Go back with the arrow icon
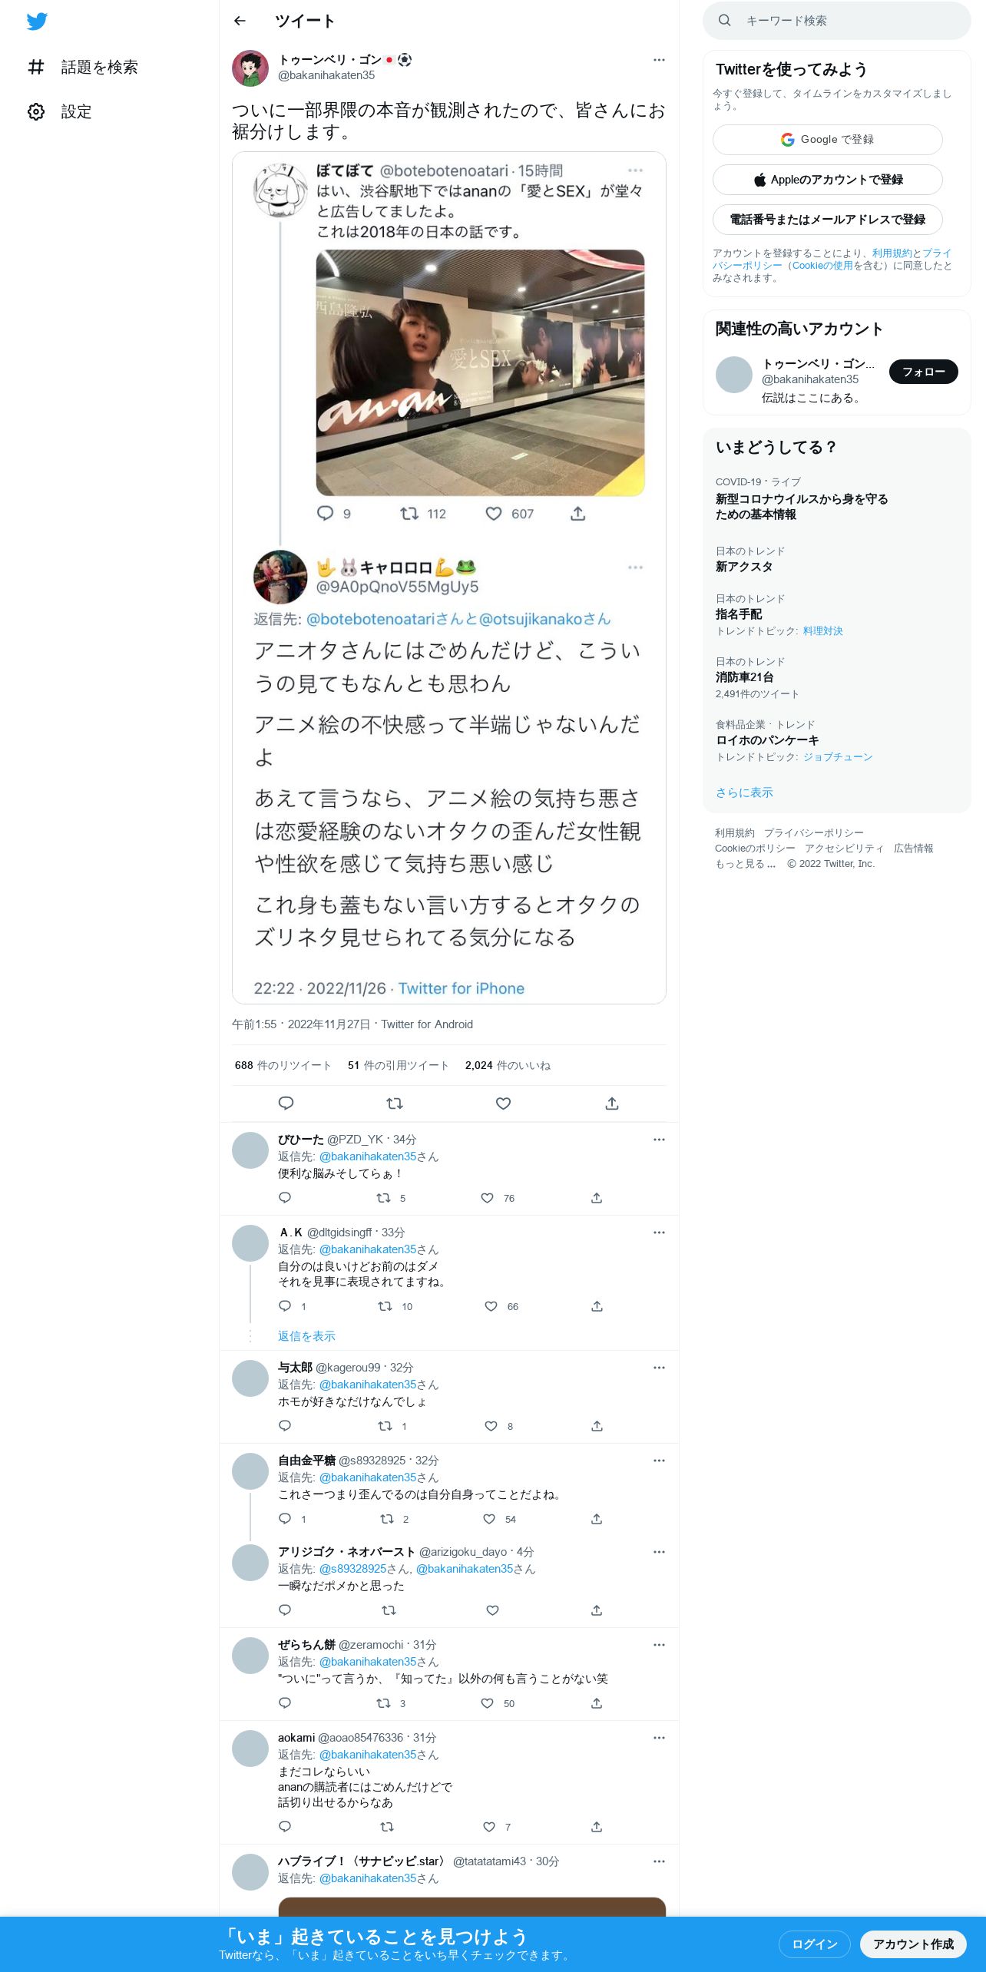This screenshot has width=986, height=1972. 240,21
